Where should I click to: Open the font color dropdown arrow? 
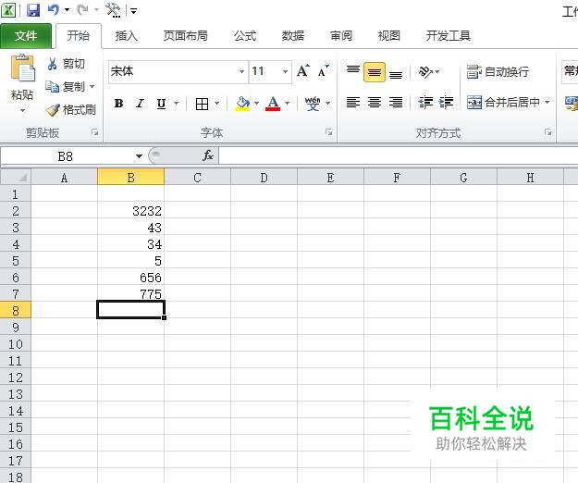tap(288, 104)
